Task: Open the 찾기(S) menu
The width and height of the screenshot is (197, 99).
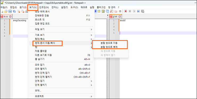Action: pos(23,7)
